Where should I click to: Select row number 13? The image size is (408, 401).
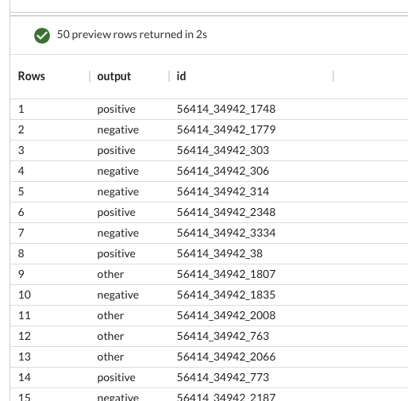(x=25, y=357)
